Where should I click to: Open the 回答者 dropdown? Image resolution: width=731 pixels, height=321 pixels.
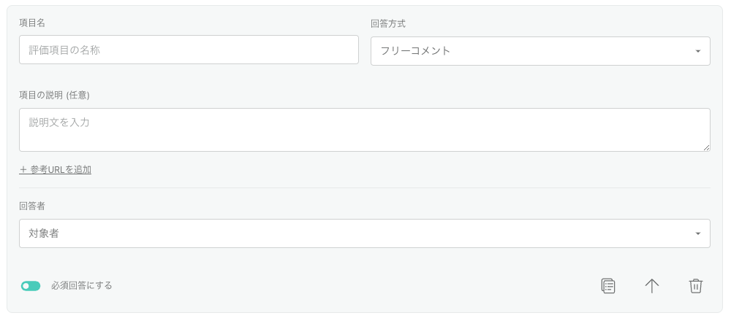coord(364,233)
